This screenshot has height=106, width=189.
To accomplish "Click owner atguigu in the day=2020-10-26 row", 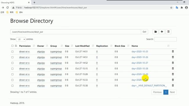I will (x=41, y=57).
